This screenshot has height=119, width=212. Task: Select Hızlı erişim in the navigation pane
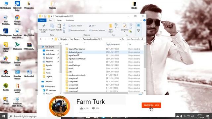[x=49, y=47]
